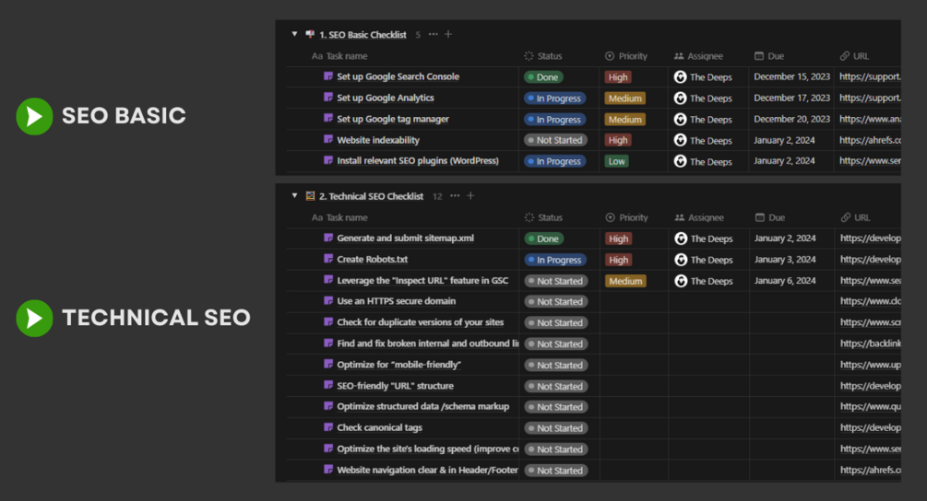927x501 pixels.
Task: Click Medium priority tag on Leverage Inspect URL row
Action: pyautogui.click(x=624, y=281)
